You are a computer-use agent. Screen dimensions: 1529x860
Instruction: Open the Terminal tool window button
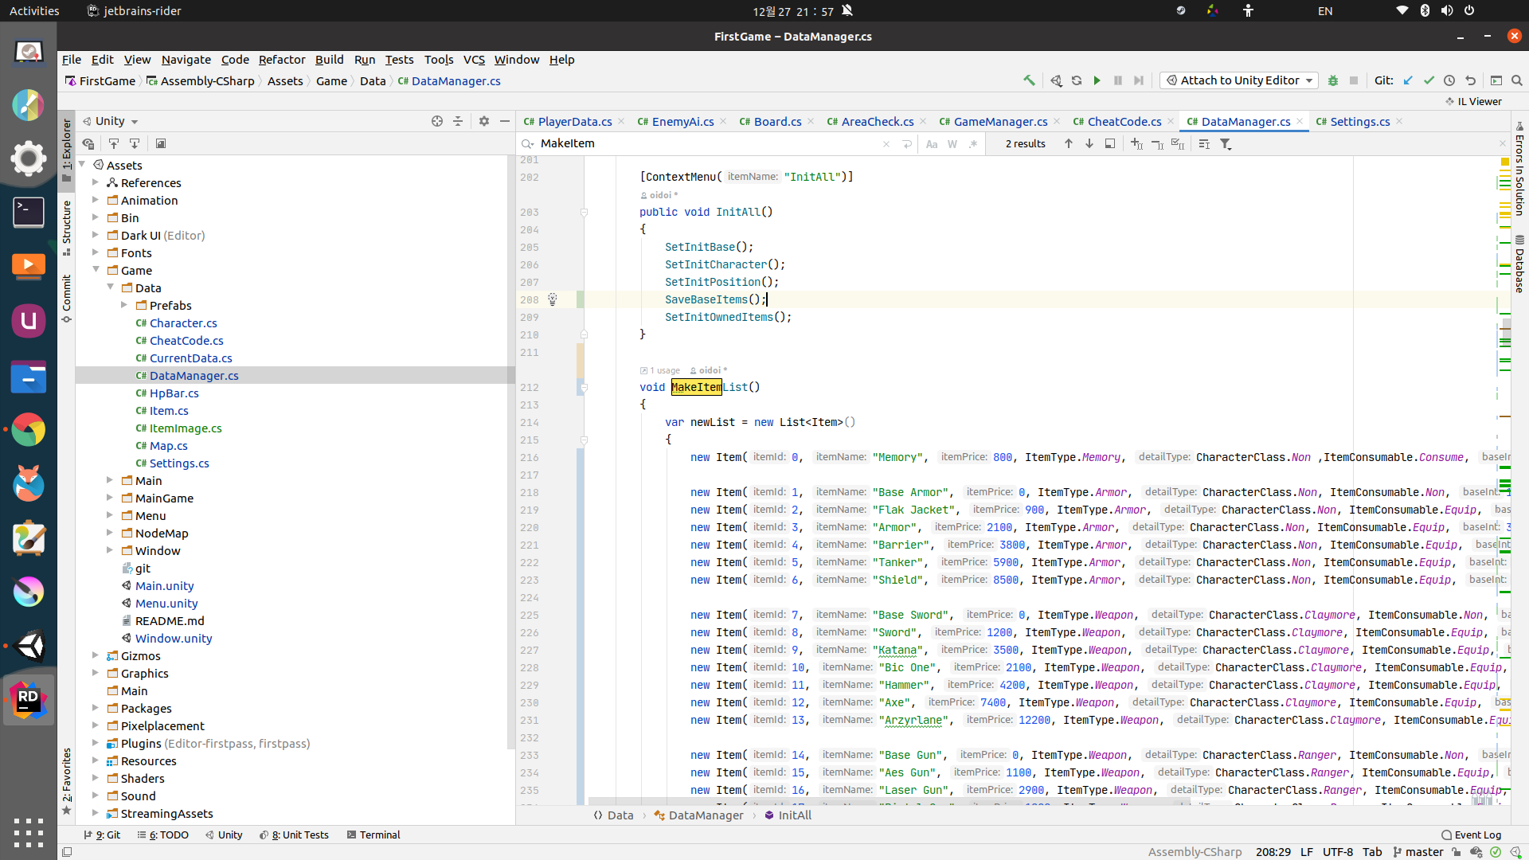(373, 835)
